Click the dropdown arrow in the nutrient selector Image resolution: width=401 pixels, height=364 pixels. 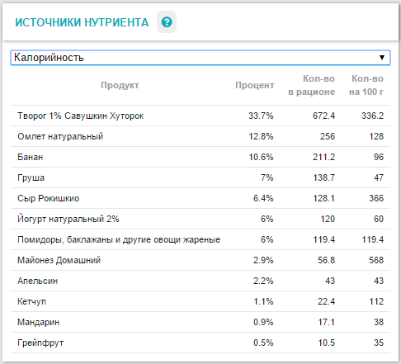pos(382,58)
